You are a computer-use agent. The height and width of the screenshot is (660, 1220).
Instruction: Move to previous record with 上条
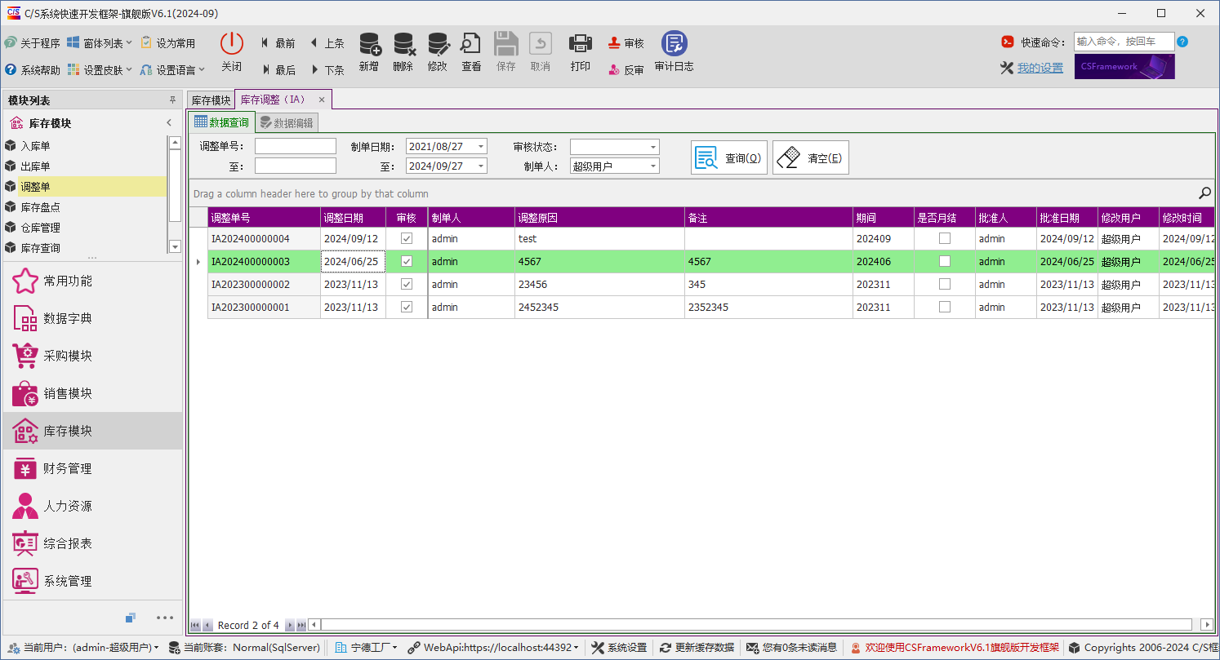(327, 43)
